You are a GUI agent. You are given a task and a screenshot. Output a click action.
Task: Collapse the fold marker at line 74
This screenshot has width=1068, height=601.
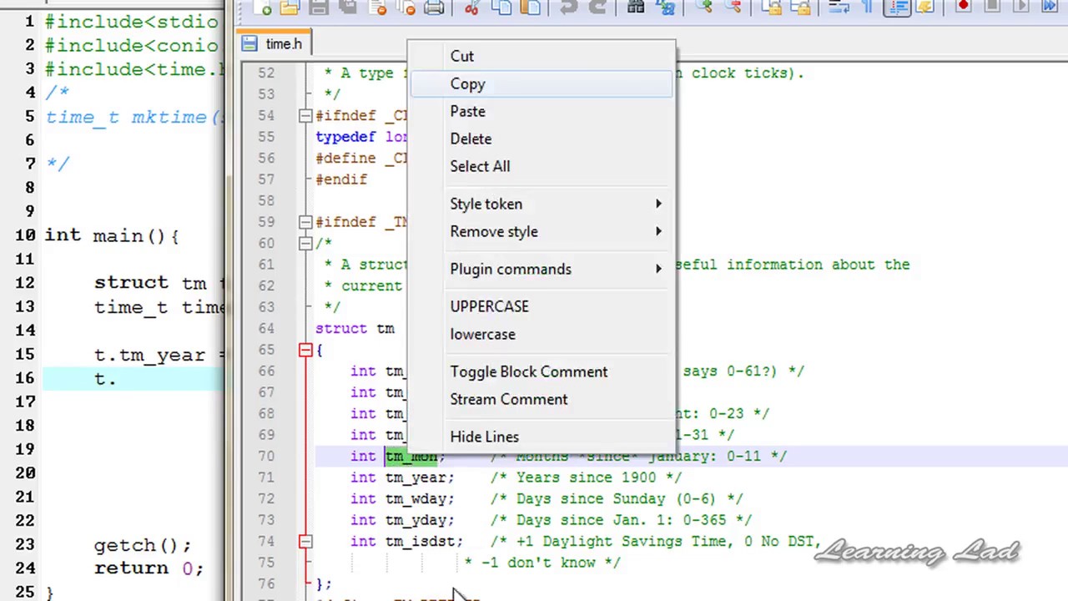[x=305, y=541]
